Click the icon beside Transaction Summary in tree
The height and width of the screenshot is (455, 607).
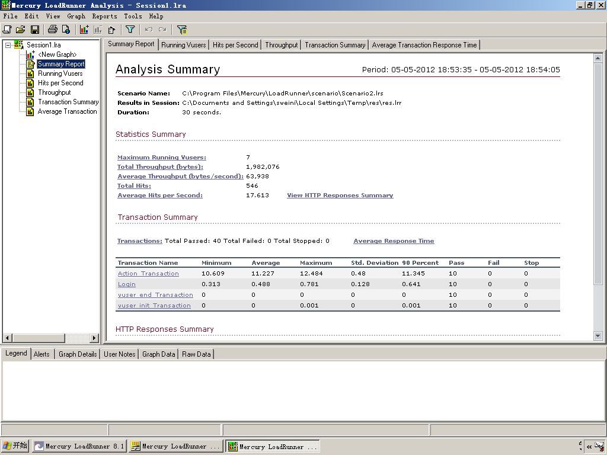(x=30, y=102)
